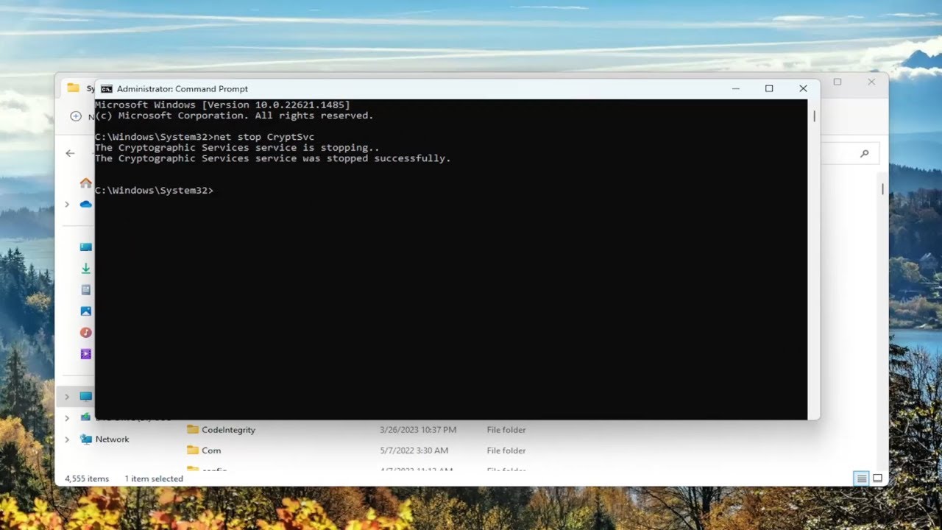
Task: Open the Documents quick access icon
Action: coord(86,290)
